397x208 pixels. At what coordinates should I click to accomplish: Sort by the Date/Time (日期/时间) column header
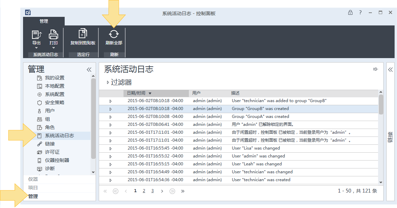click(x=156, y=93)
